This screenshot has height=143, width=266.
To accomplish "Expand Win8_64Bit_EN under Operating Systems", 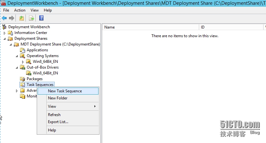I will pyautogui.click(x=23, y=62).
